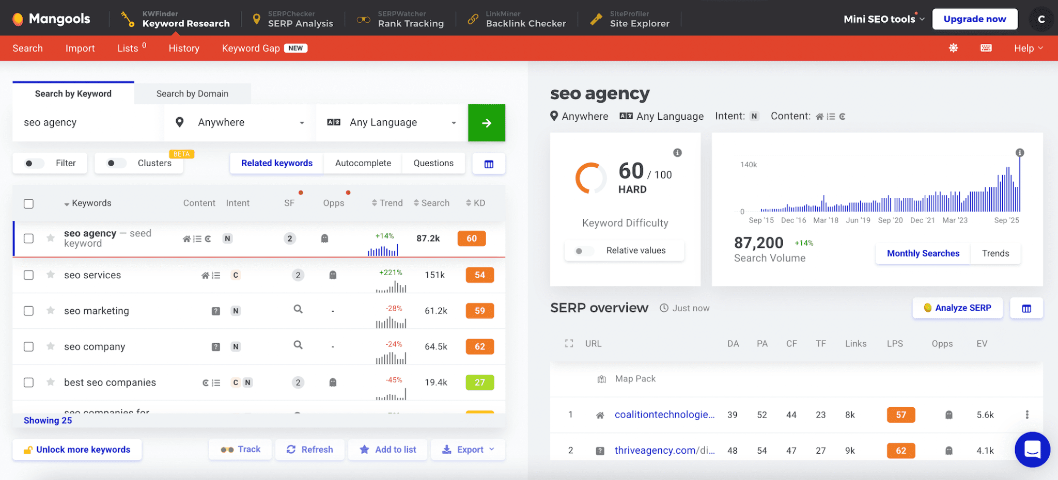
Task: Open the live chat bubble
Action: (x=1032, y=450)
